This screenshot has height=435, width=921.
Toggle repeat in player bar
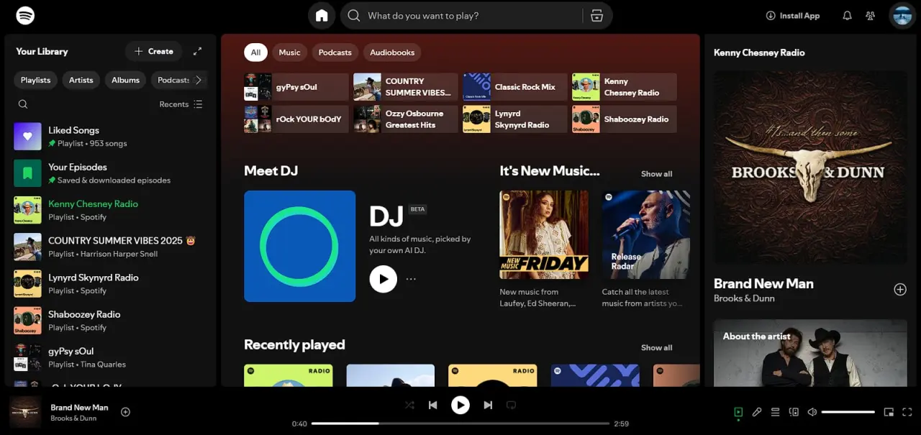[511, 405]
